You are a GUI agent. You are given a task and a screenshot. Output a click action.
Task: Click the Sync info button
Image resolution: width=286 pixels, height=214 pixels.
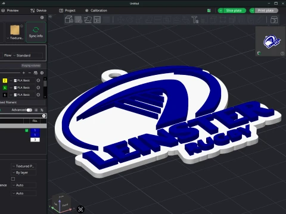click(x=36, y=32)
